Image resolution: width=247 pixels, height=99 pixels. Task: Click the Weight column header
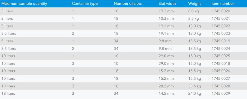pos(194,4)
